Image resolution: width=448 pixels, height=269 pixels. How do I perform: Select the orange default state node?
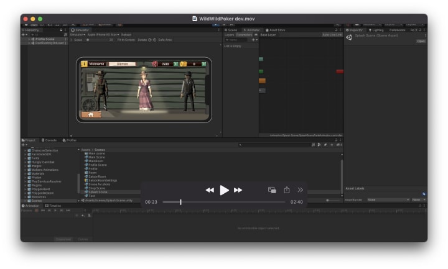(262, 81)
